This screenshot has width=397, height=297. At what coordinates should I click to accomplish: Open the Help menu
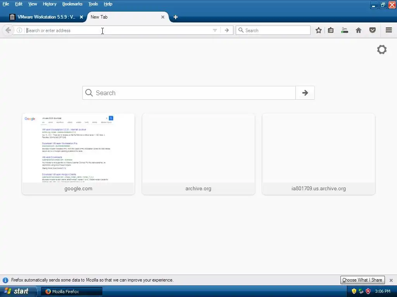pyautogui.click(x=108, y=4)
